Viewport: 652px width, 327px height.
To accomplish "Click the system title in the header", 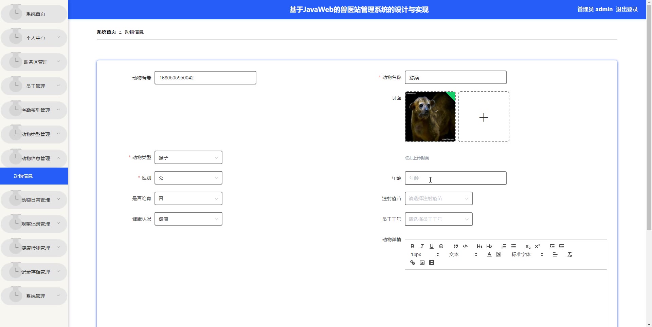I will 359,9.
